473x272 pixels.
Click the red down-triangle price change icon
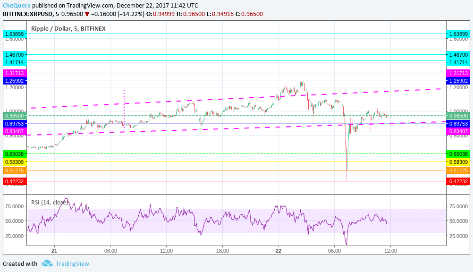coord(87,14)
